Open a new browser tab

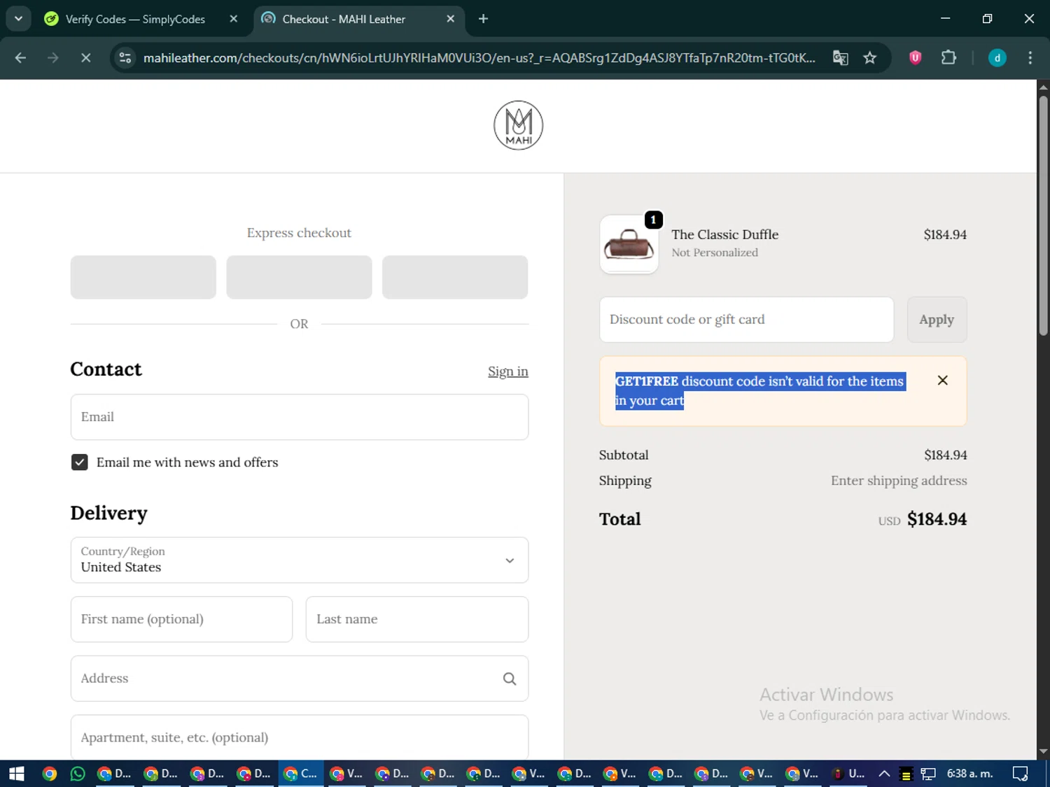coord(483,19)
